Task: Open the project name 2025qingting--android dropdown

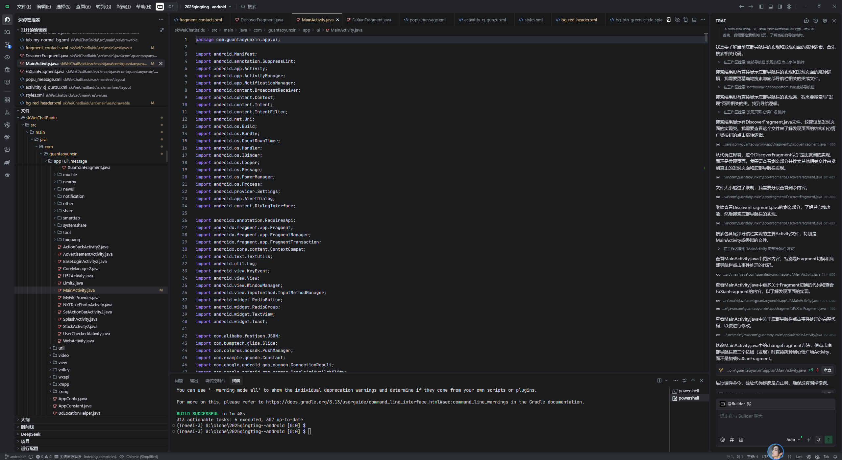Action: pos(208,7)
